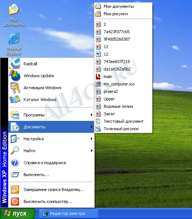Image resolution: width=192 pixels, height=219 pixels.
Task: Select Завершение сеанса Владелец... entry
Action: tap(51, 190)
